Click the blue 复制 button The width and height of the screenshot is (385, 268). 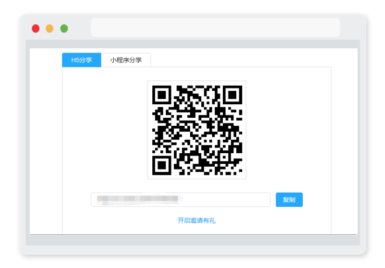(289, 200)
